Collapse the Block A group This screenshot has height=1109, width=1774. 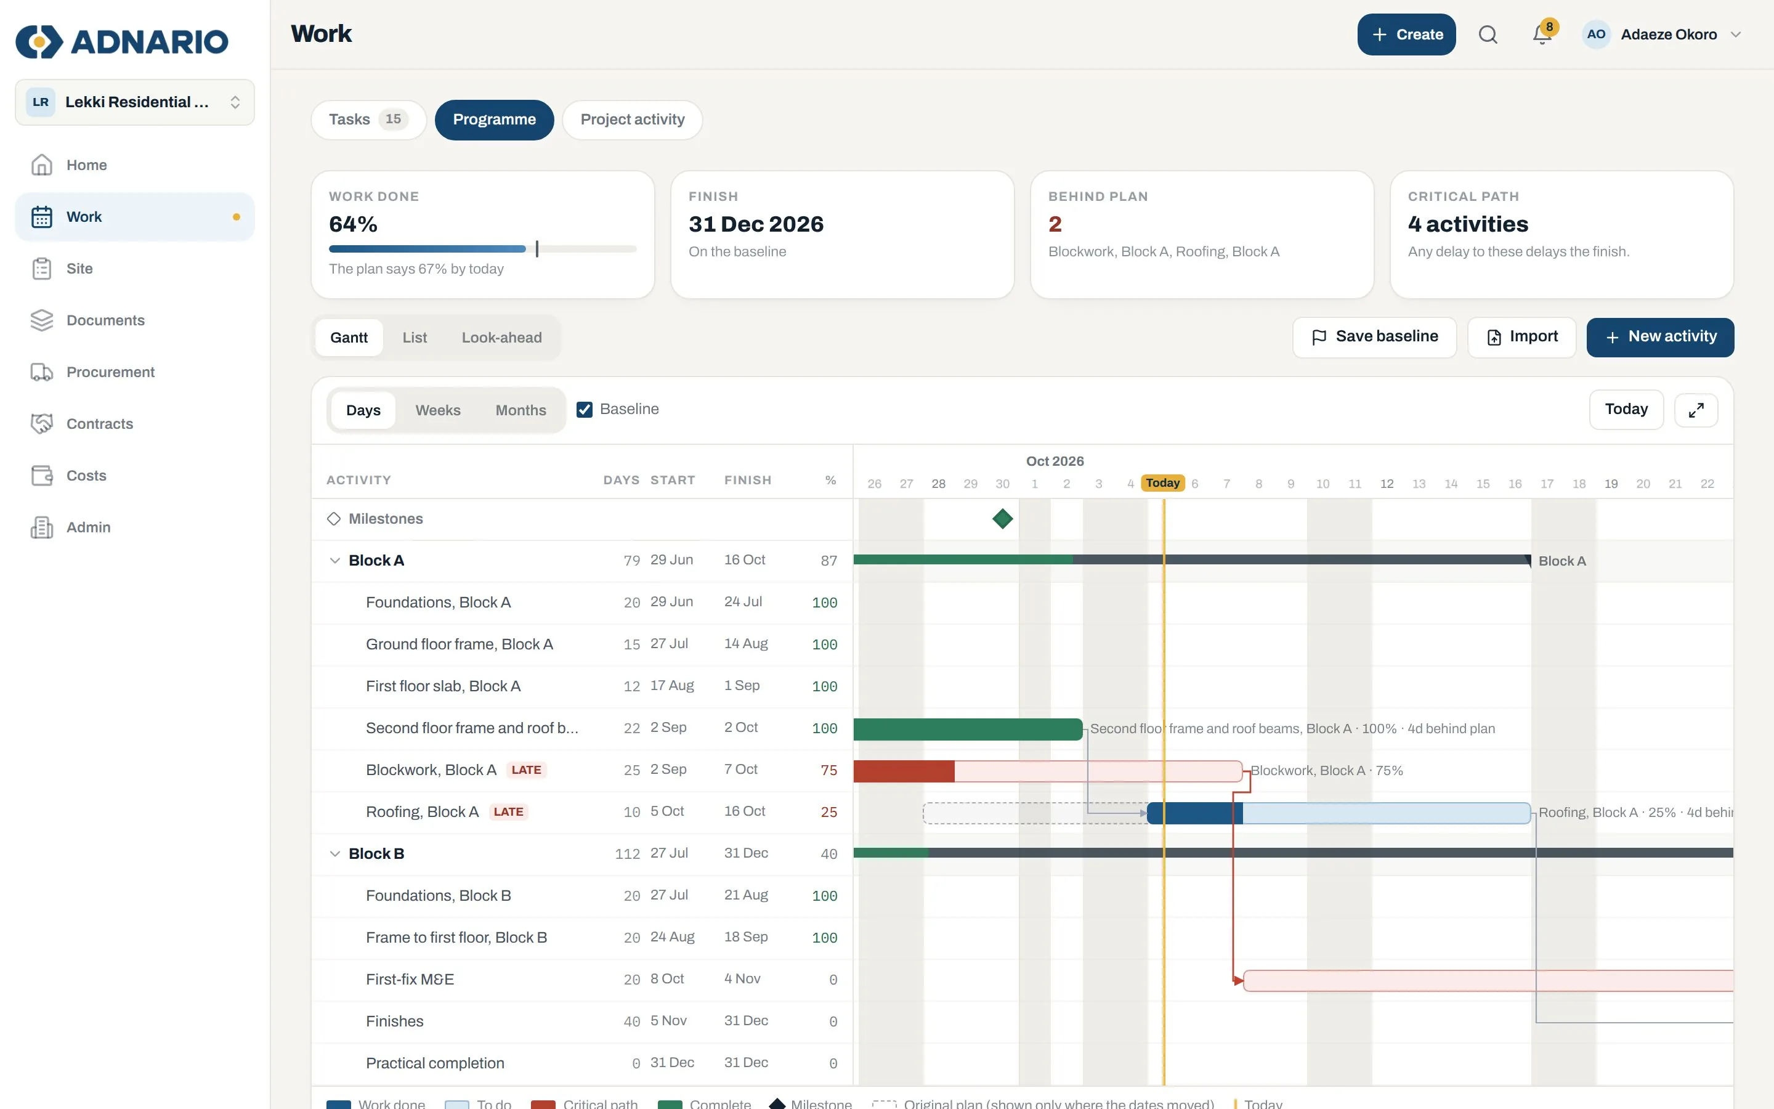coord(334,561)
